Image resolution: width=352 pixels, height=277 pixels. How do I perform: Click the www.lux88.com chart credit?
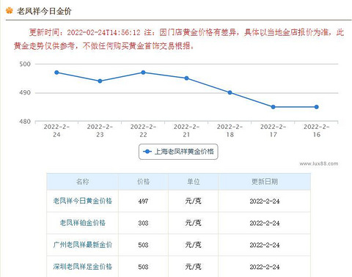tap(319, 163)
